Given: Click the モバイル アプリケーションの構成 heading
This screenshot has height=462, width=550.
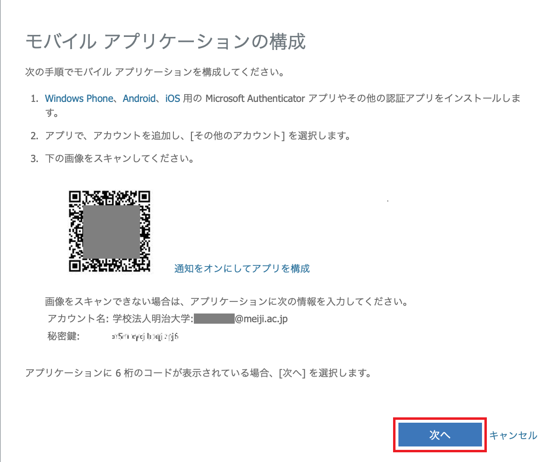Looking at the screenshot, I should (166, 42).
